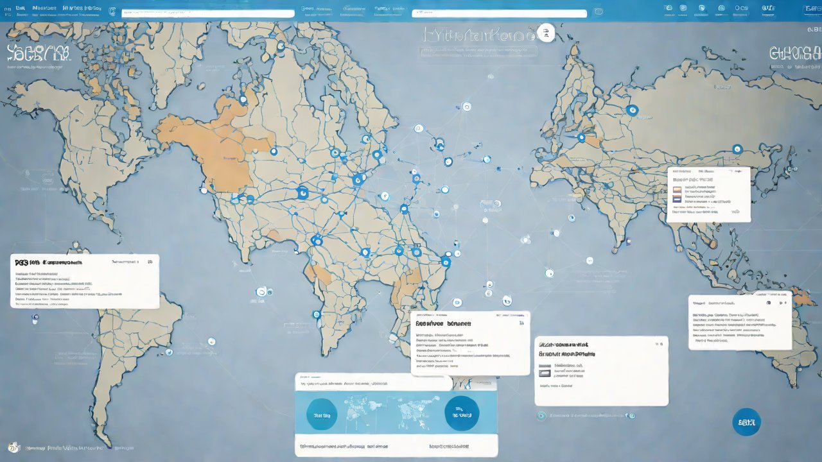Click the second search field in top bar
The height and width of the screenshot is (462, 822).
tap(500, 13)
